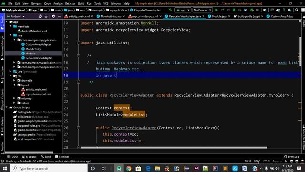305x172 pixels.
Task: Select AndroidManifest.xml in project tree
Action: click(x=34, y=31)
